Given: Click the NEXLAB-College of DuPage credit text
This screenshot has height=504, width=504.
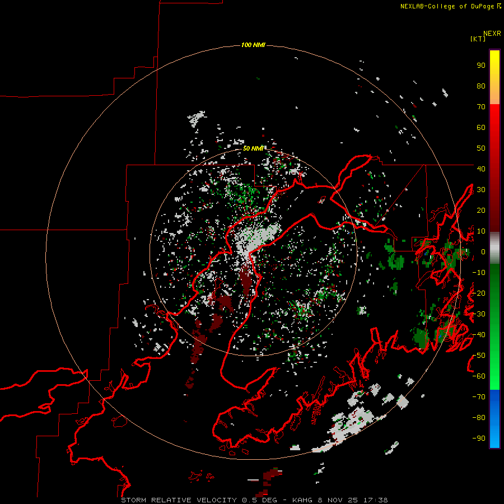Looking at the screenshot, I should tap(450, 6).
